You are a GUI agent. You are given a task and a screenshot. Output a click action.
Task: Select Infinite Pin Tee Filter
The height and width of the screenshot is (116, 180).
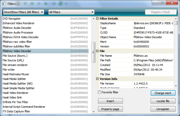[x=45, y=102]
